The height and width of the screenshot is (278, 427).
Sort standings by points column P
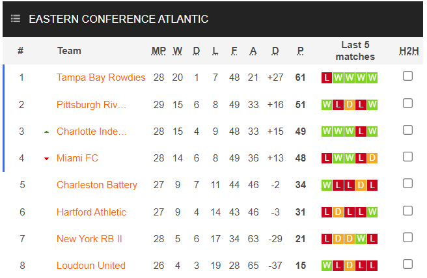[x=300, y=51]
